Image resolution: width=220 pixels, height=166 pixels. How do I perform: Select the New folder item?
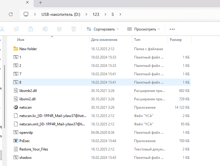click(x=28, y=49)
